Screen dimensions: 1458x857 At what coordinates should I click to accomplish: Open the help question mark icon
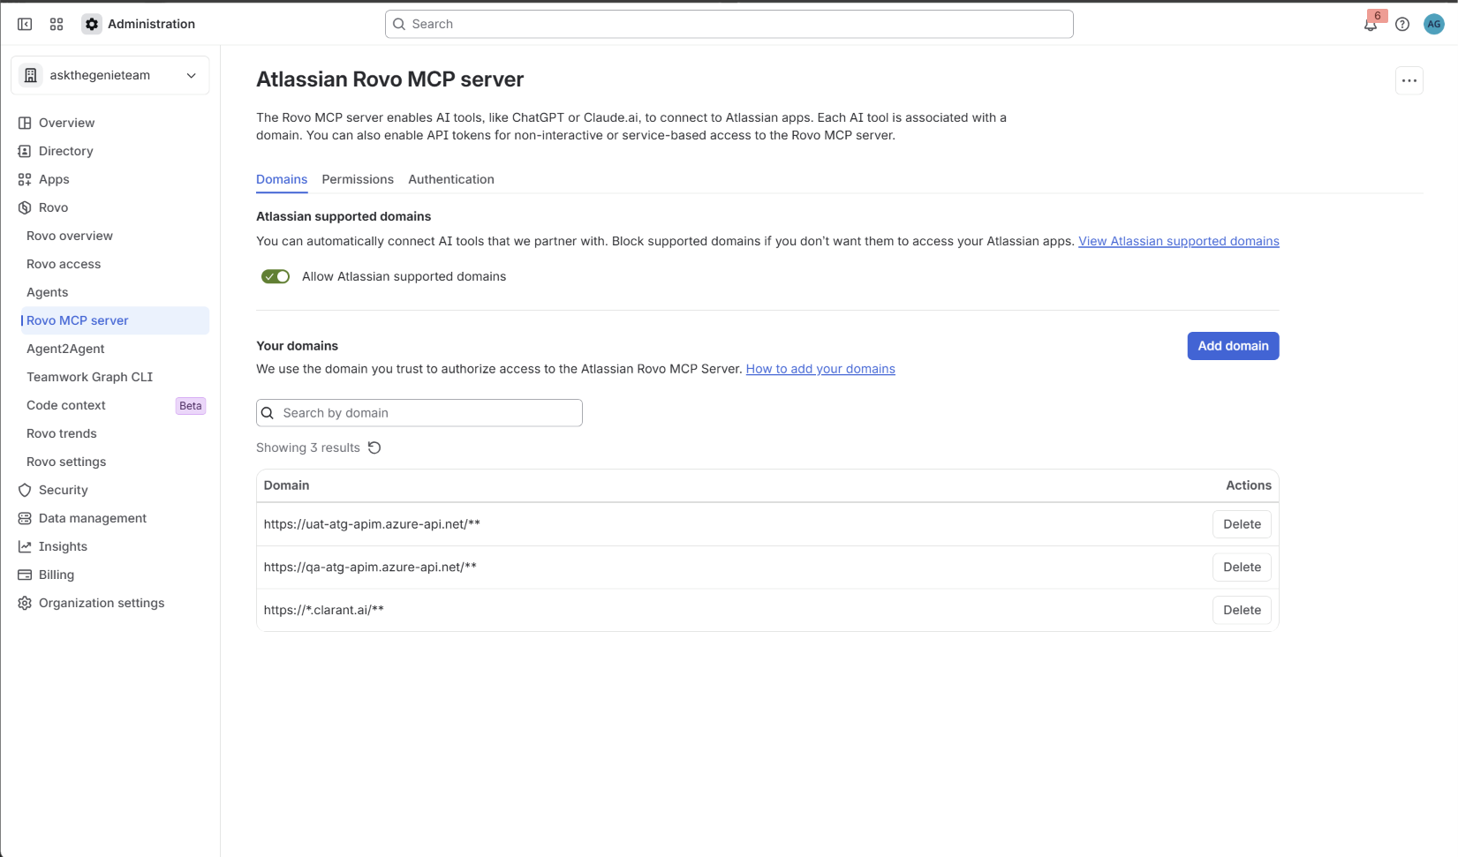click(x=1402, y=25)
